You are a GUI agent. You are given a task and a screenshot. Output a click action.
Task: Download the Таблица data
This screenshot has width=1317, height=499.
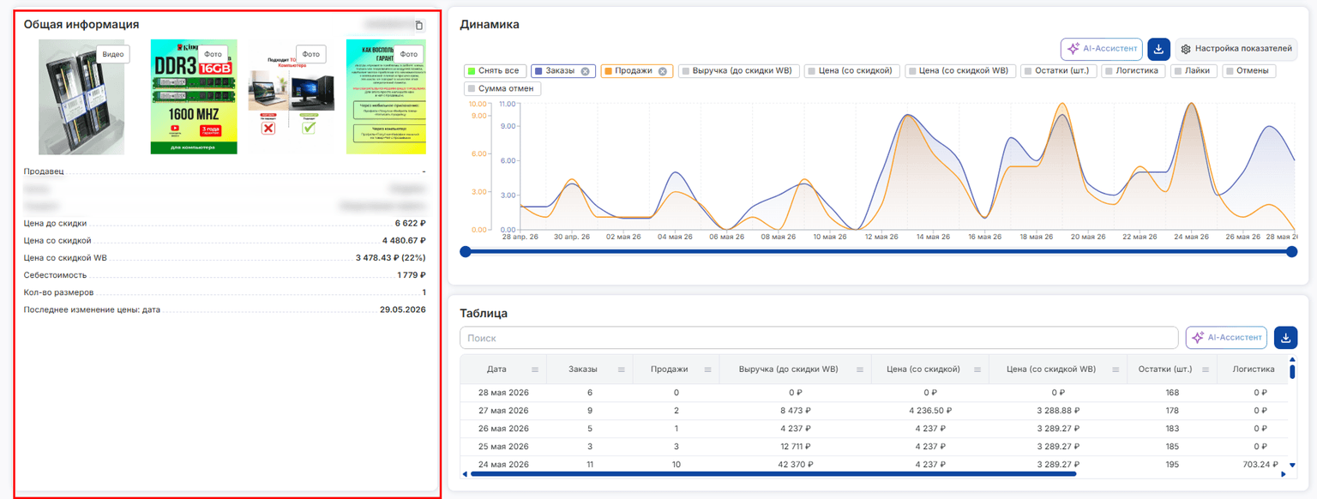(x=1285, y=338)
